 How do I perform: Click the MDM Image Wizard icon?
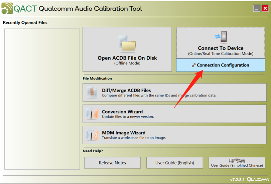click(x=92, y=135)
